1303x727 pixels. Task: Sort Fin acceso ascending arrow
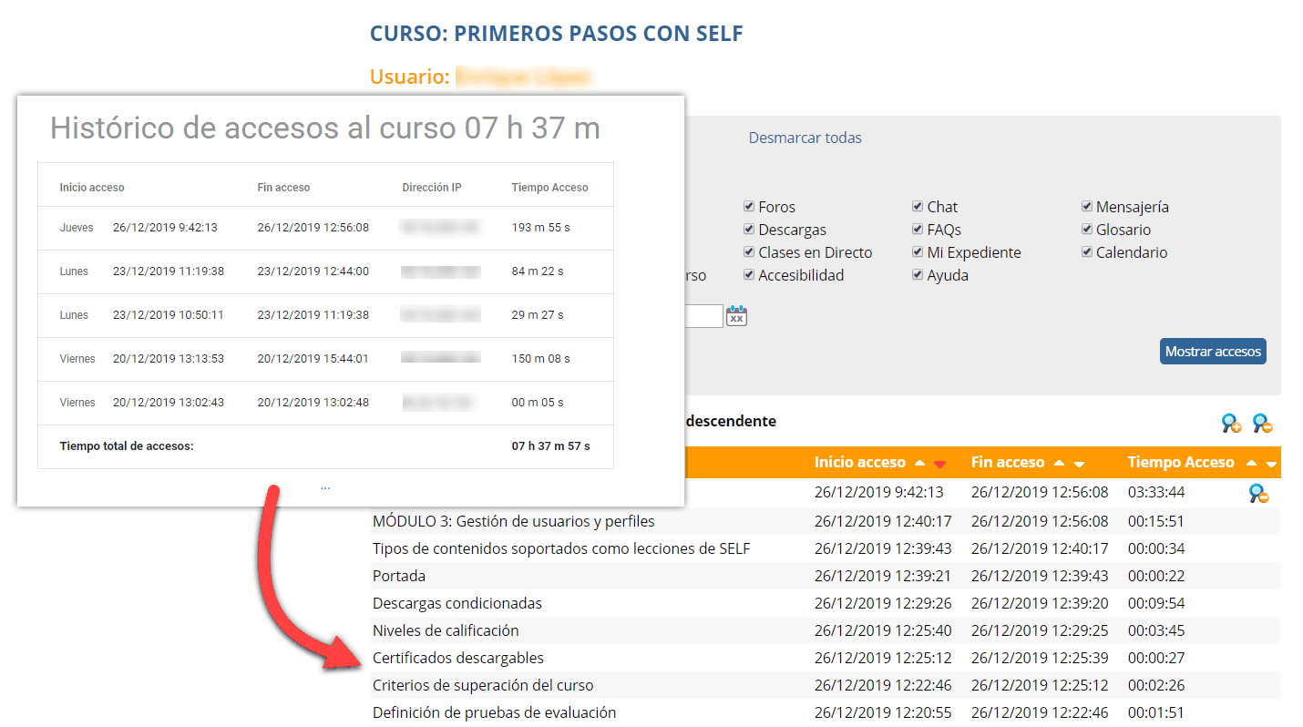coord(1059,464)
